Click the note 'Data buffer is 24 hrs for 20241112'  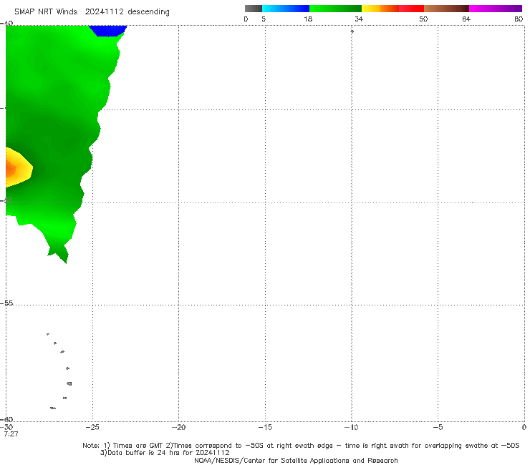(x=165, y=453)
